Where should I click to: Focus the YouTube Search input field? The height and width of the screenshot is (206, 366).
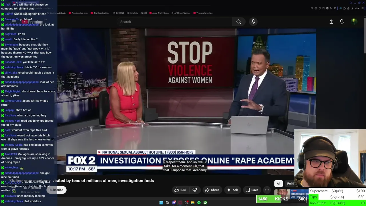tap(174, 22)
